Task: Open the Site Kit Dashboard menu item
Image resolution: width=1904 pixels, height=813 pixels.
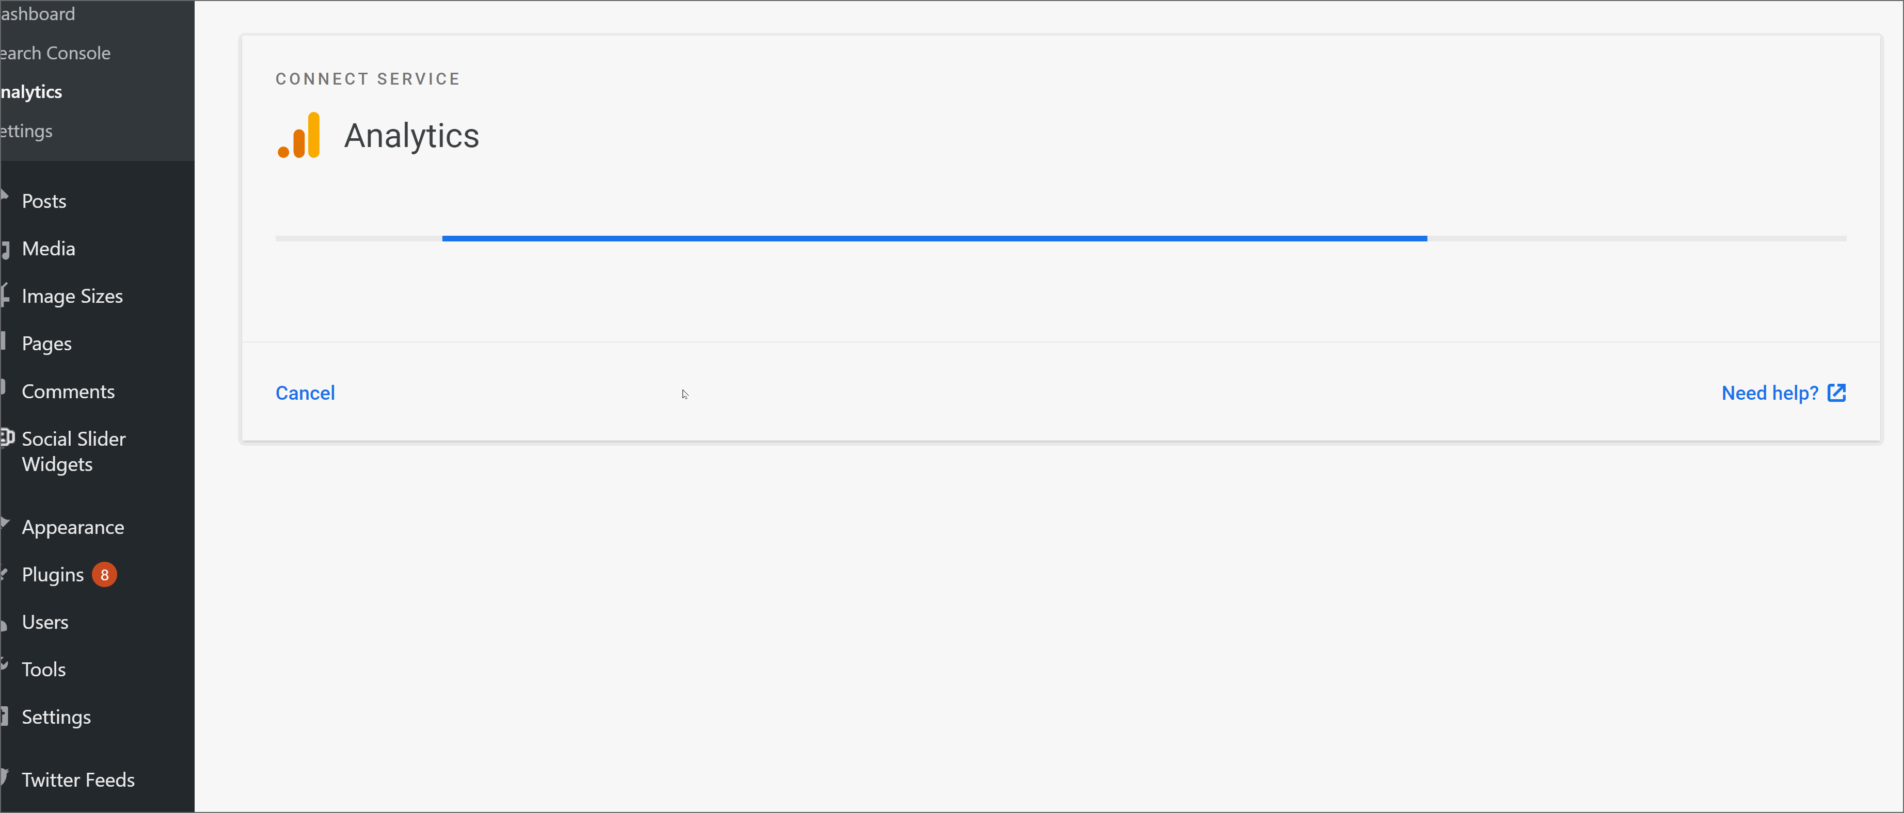Action: coord(37,13)
